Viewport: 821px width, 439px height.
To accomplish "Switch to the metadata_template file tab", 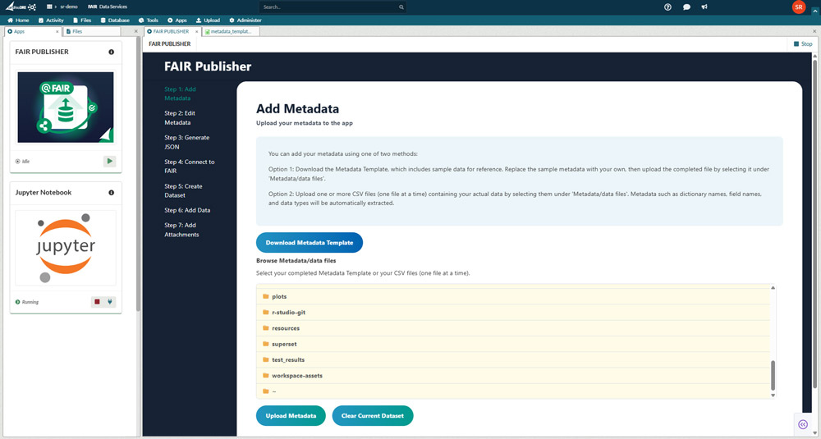I will pyautogui.click(x=231, y=31).
